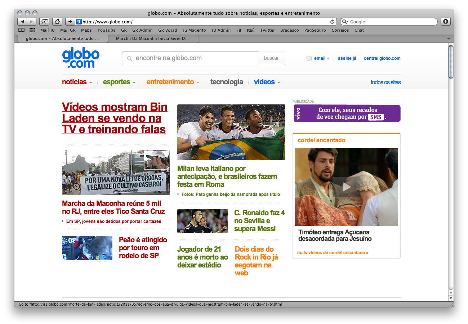This screenshot has width=468, height=324.
Task: Click the email envelope icon
Action: [x=309, y=58]
